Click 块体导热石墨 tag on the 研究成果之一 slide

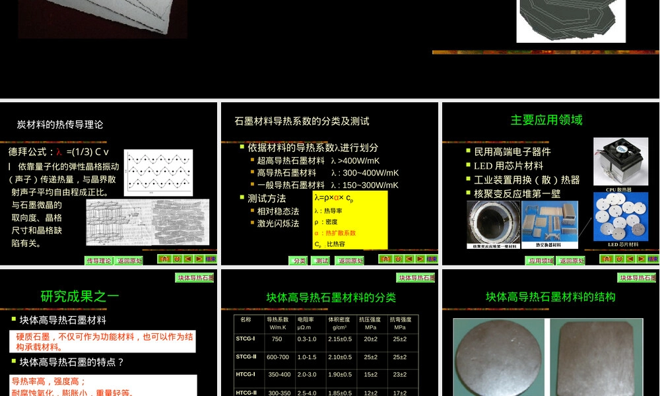195,278
